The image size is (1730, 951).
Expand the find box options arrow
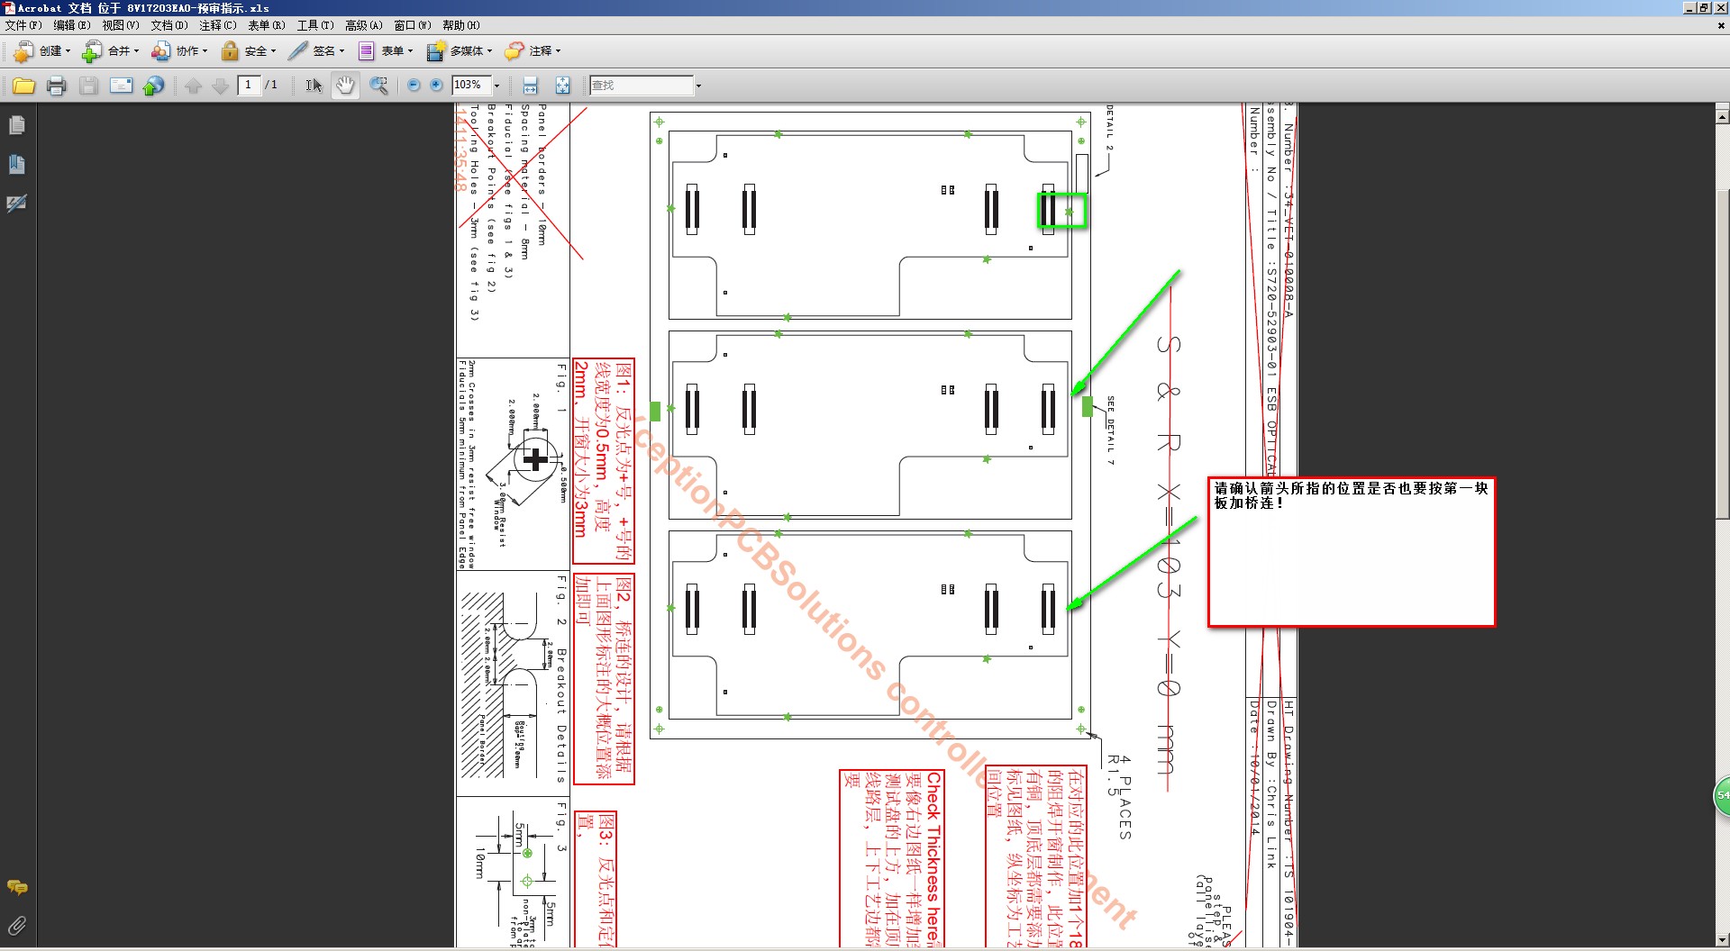point(698,86)
